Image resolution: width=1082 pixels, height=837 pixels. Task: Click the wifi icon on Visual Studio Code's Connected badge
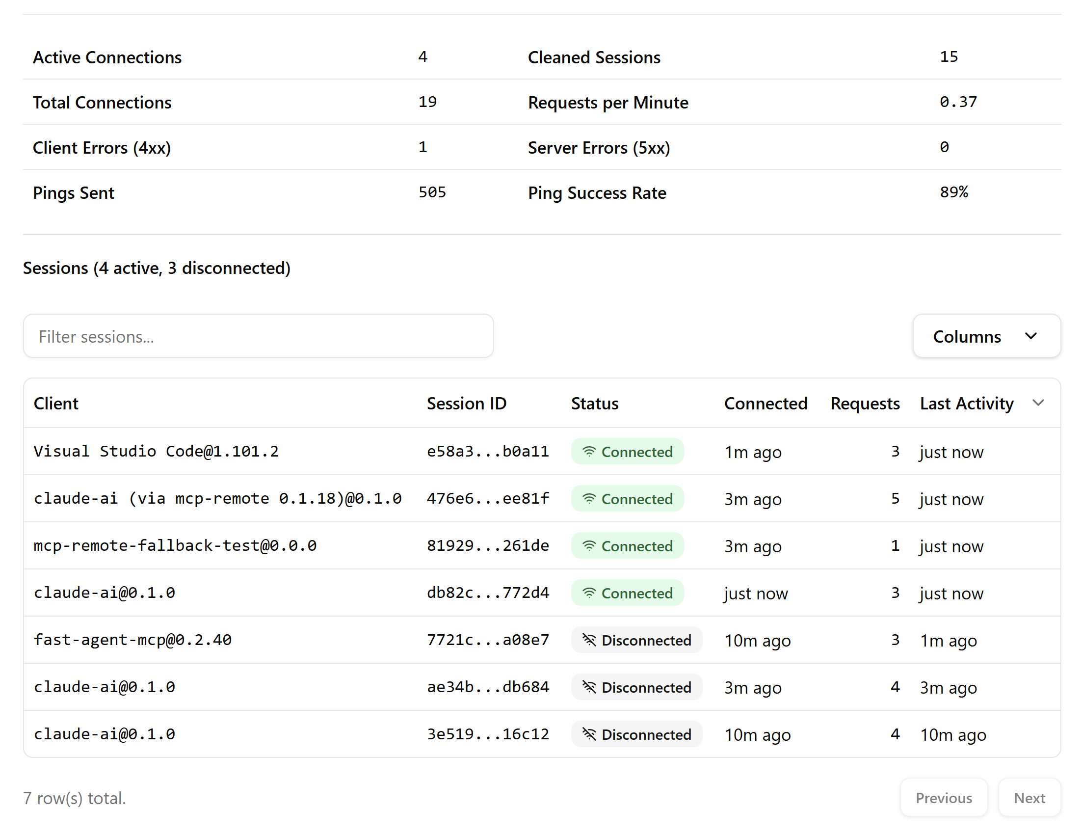tap(589, 452)
